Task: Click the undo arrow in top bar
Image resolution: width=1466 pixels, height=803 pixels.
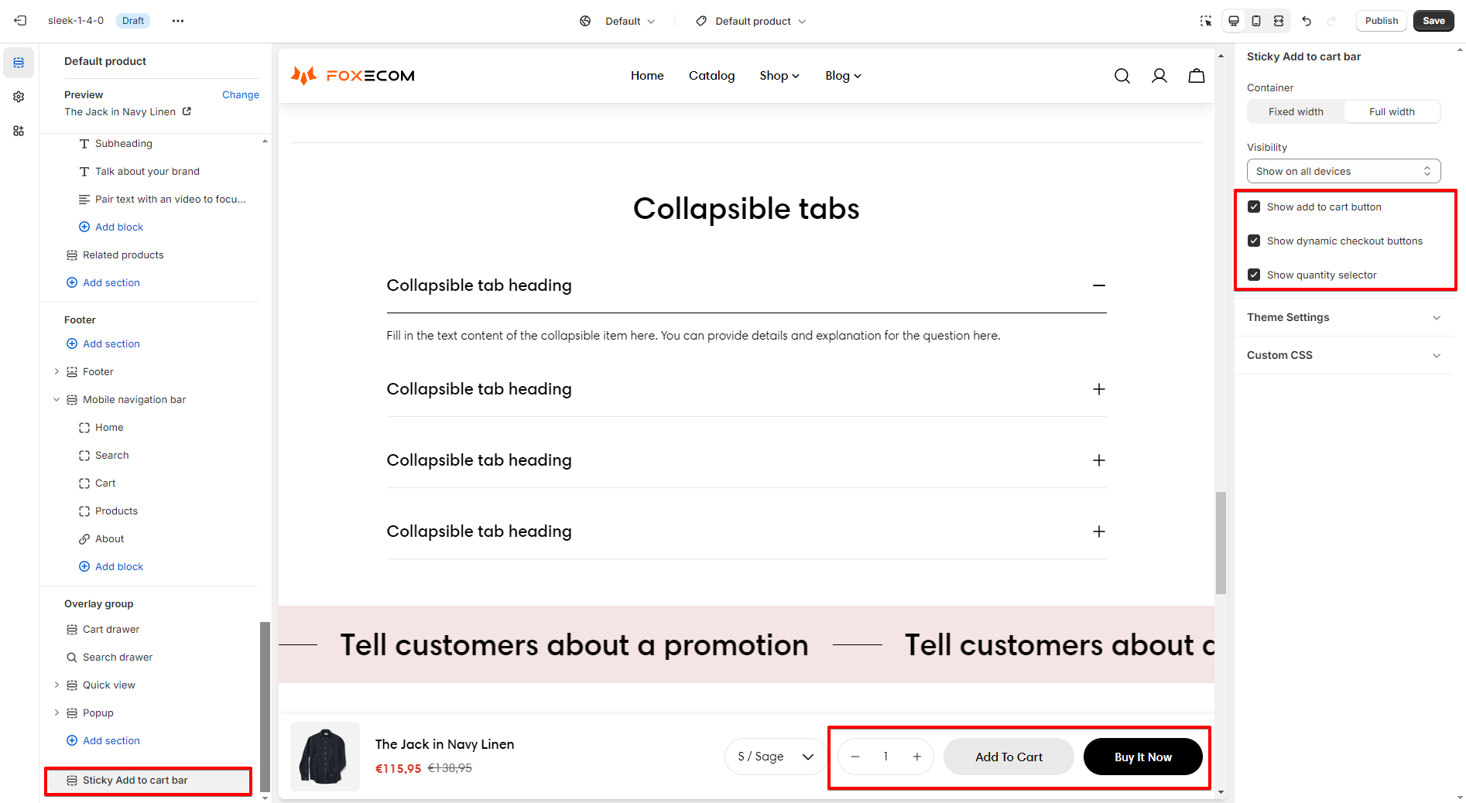Action: coord(1307,21)
